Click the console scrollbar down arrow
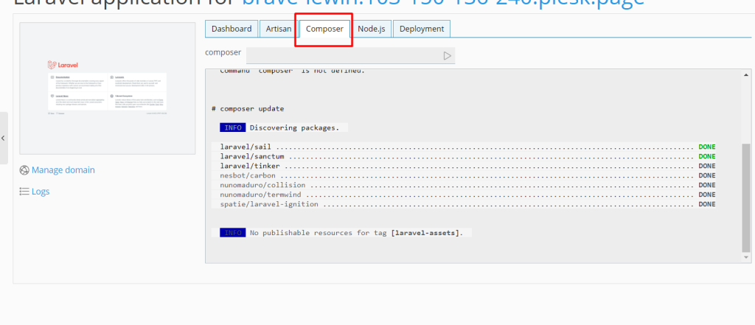755x325 pixels. pyautogui.click(x=746, y=258)
